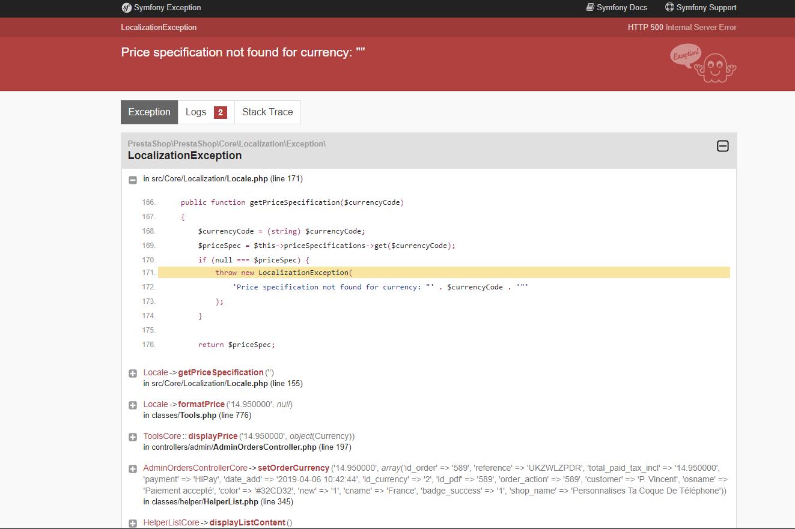This screenshot has width=795, height=529.
Task: Open the Symfony Support link
Action: 701,7
